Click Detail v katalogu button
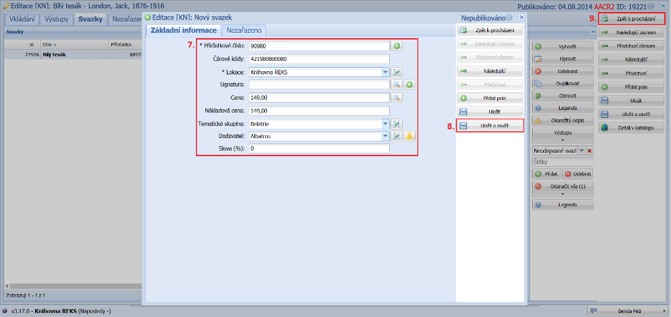 tap(631, 127)
